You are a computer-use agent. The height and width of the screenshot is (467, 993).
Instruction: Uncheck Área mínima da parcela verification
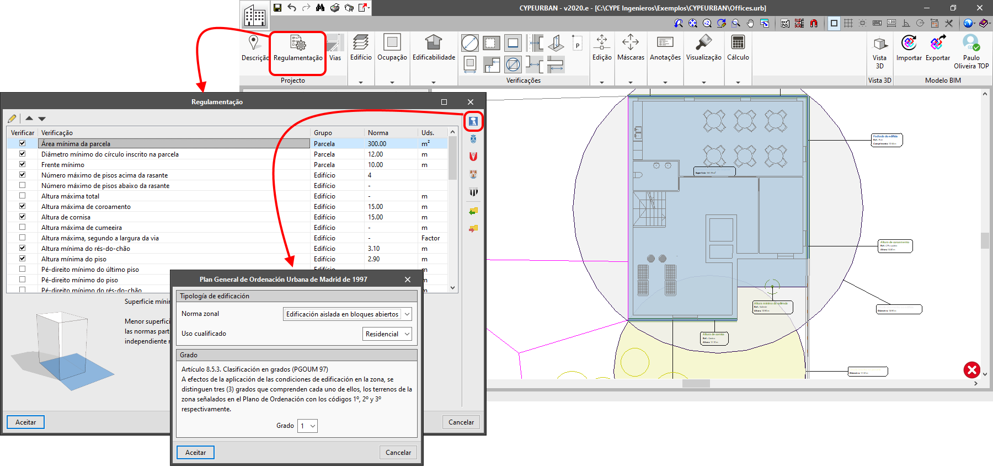pos(23,143)
